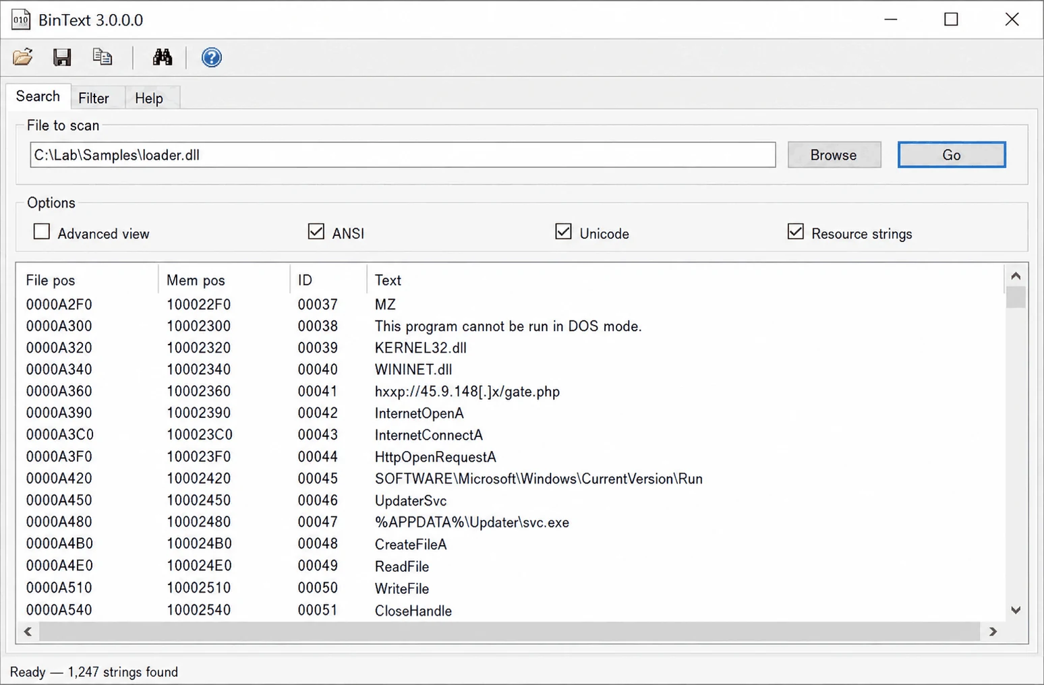Screen dimensions: 1044x685
Task: Click file position 0000A360 cell
Action: pos(59,392)
